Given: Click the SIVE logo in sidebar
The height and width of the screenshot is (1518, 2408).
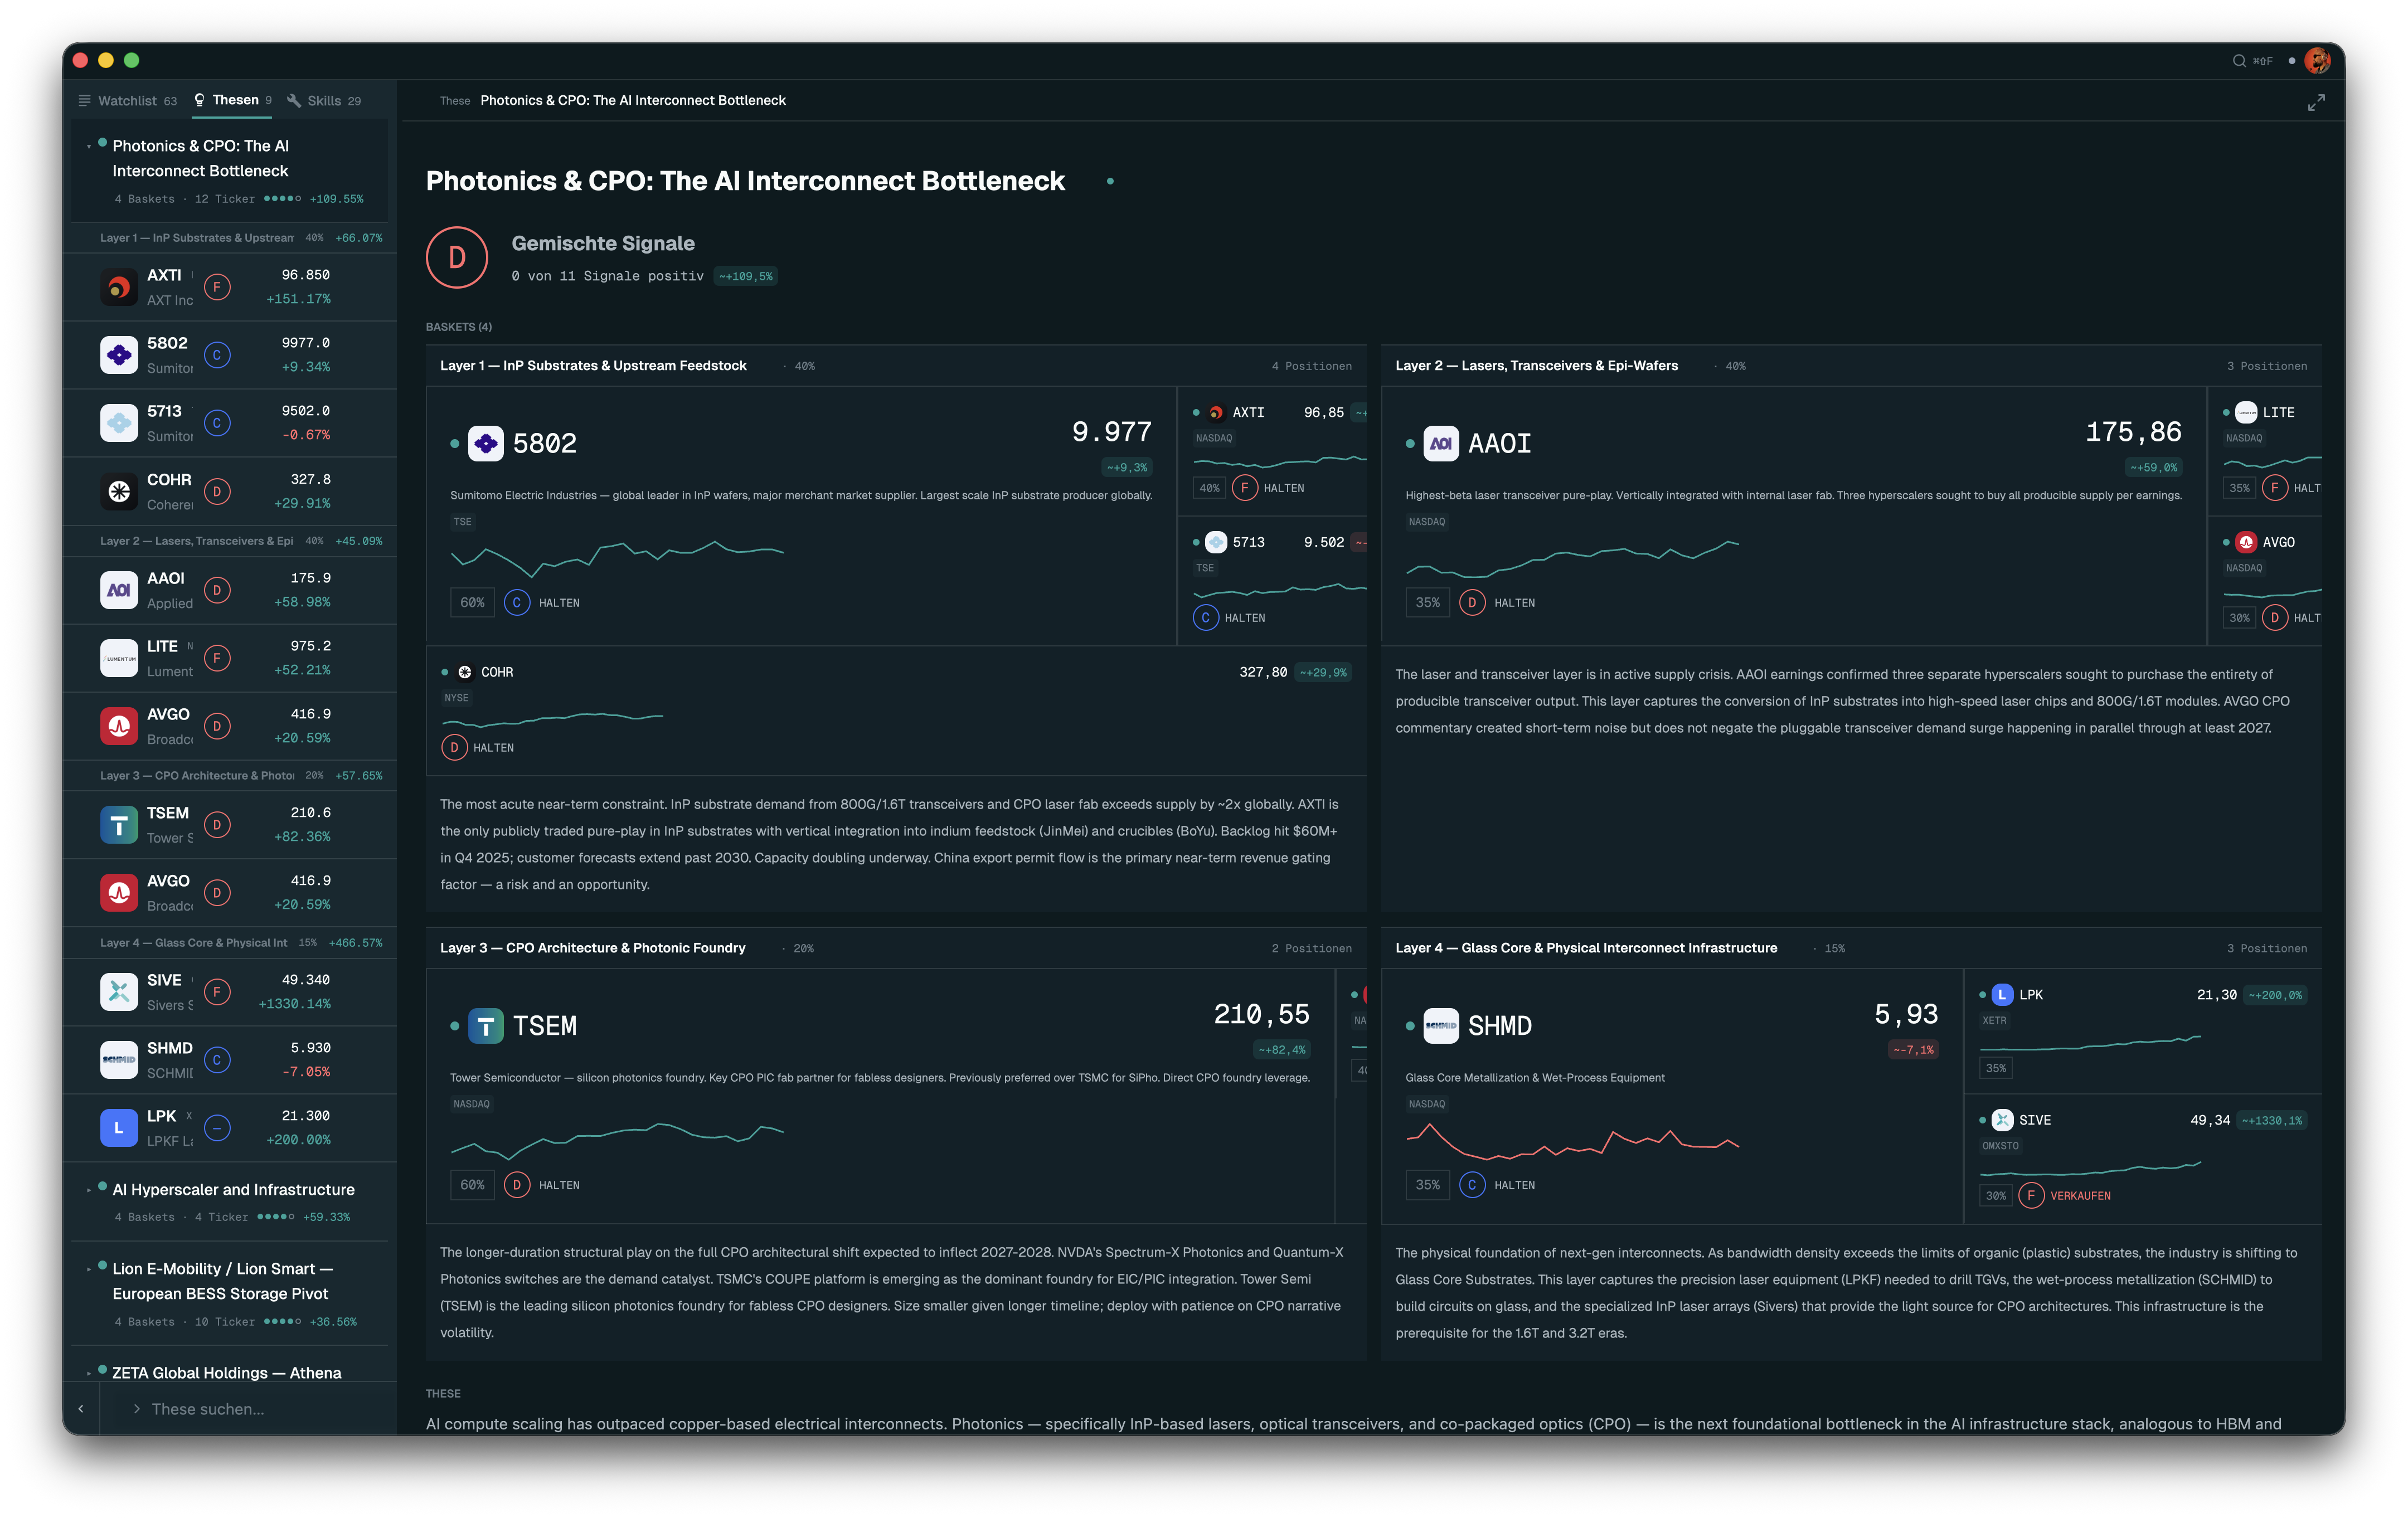Looking at the screenshot, I should pyautogui.click(x=119, y=992).
